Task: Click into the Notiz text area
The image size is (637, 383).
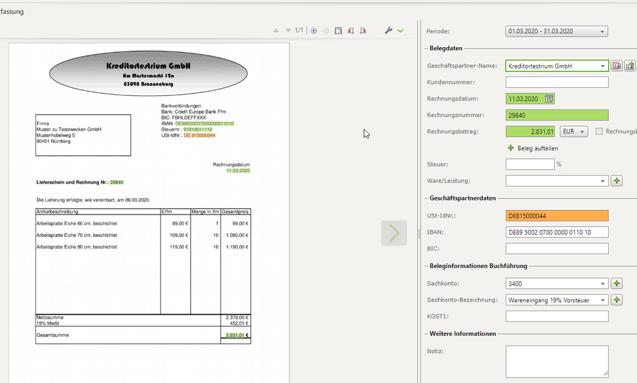Action: [x=557, y=361]
